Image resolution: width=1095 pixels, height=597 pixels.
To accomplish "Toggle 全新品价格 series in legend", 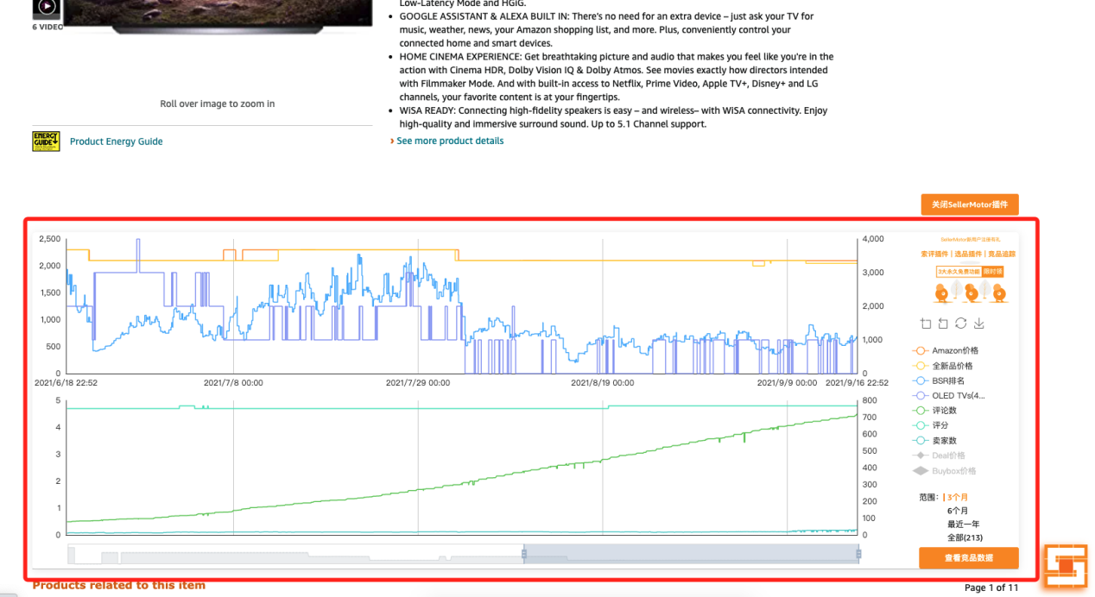I will click(941, 366).
